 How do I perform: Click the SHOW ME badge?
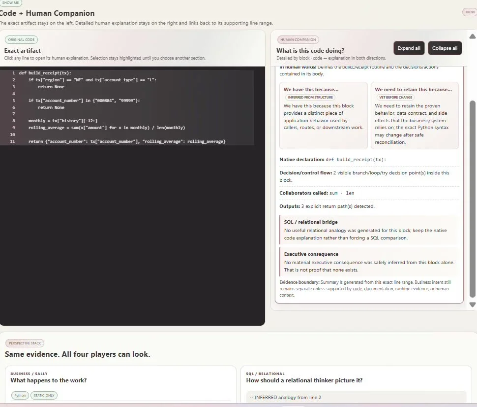pyautogui.click(x=10, y=3)
